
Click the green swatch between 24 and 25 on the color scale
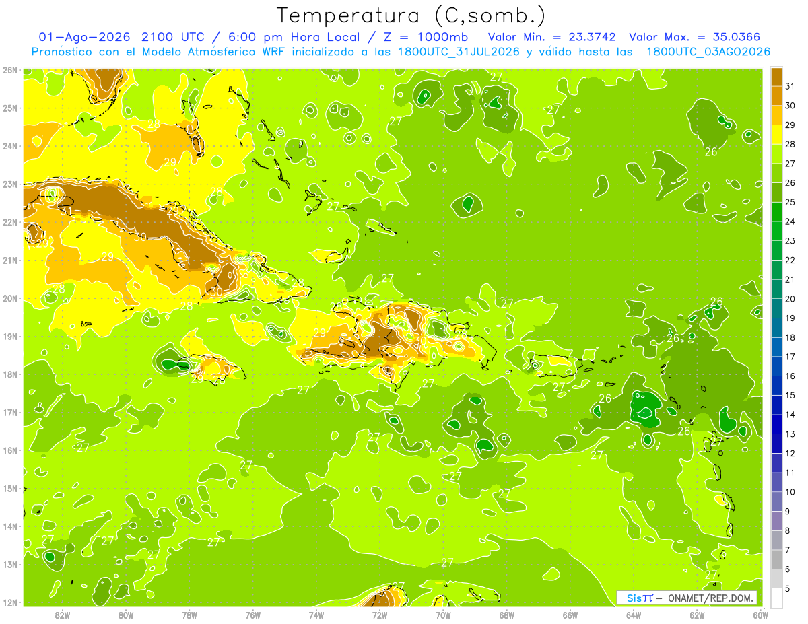pos(776,212)
